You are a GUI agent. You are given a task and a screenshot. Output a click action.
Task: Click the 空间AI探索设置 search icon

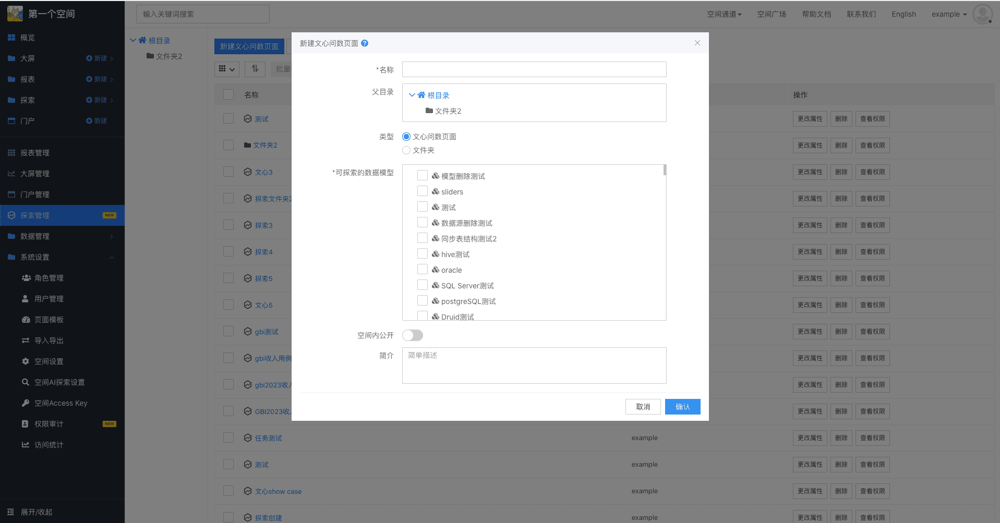point(26,382)
